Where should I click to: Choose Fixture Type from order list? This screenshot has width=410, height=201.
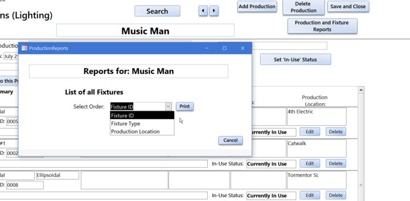[x=142, y=123]
